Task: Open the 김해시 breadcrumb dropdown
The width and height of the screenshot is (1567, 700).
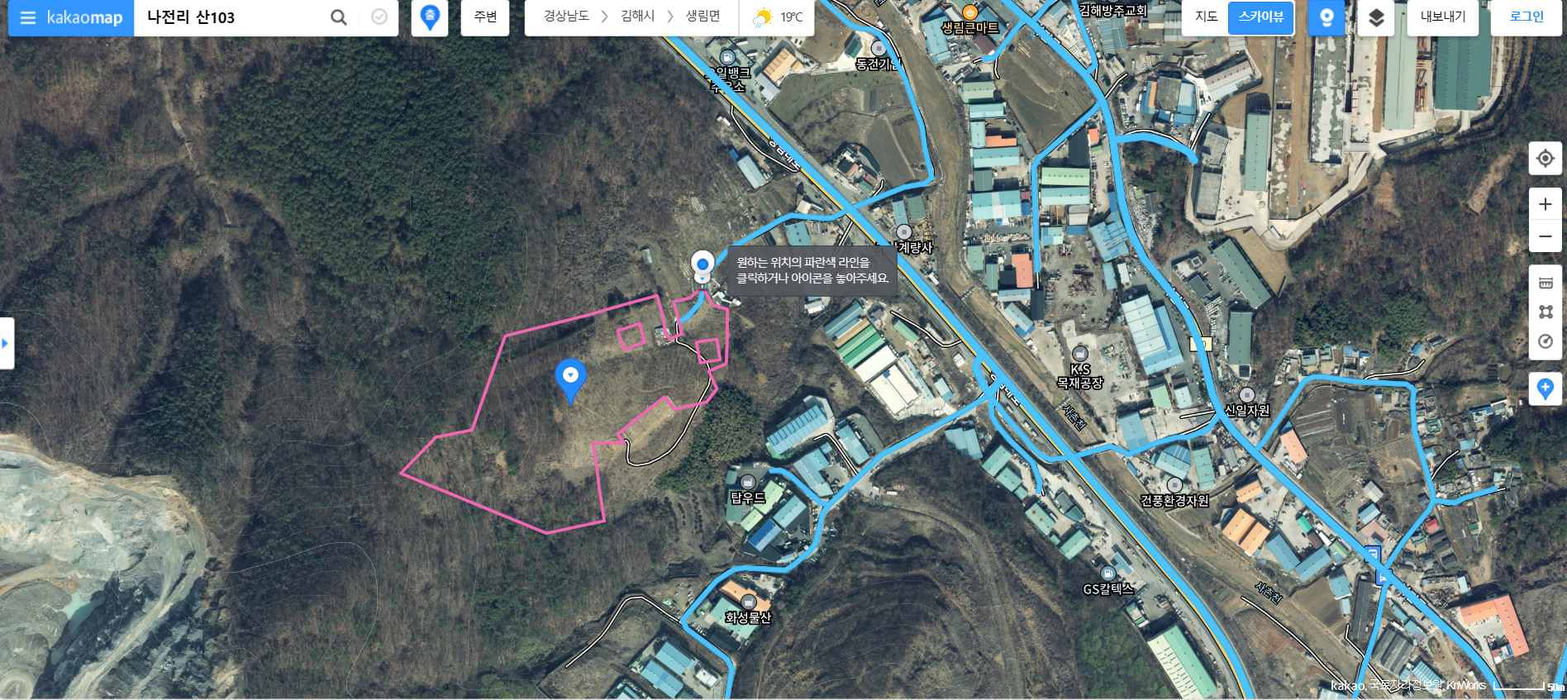Action: coord(637,17)
